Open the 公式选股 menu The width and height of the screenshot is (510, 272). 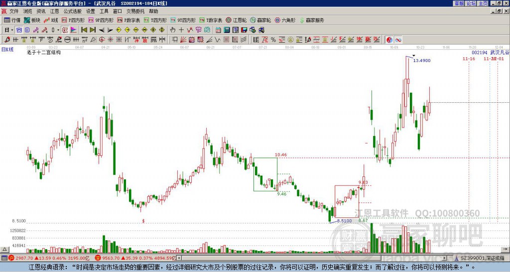[x=72, y=11]
